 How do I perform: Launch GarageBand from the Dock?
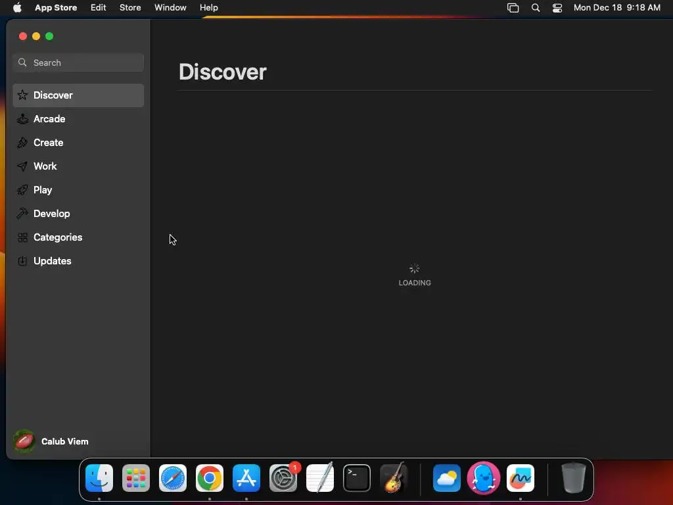(394, 478)
